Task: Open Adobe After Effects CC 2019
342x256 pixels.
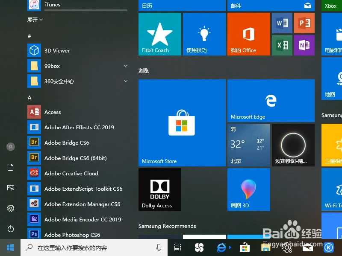Action: coord(77,127)
